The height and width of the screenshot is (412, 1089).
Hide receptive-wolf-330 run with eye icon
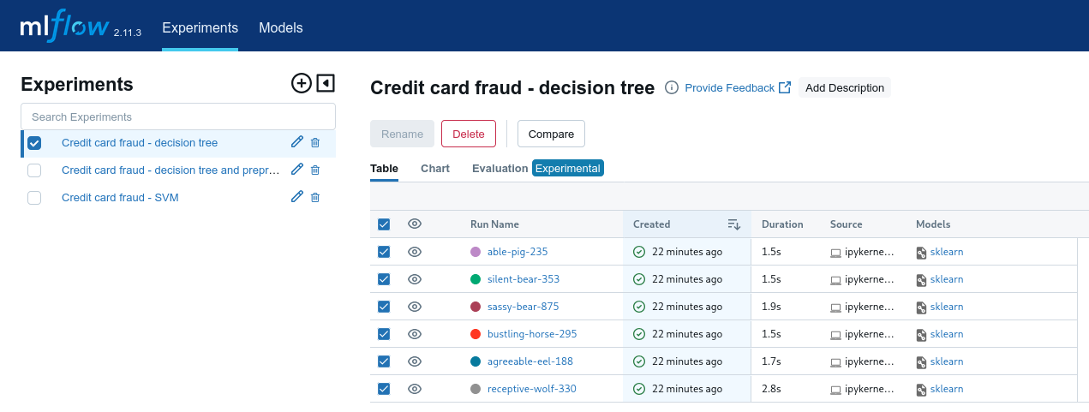415,389
